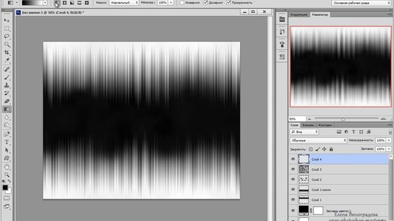
Task: Enable the Инверсия checkbox
Action: coord(182,2)
